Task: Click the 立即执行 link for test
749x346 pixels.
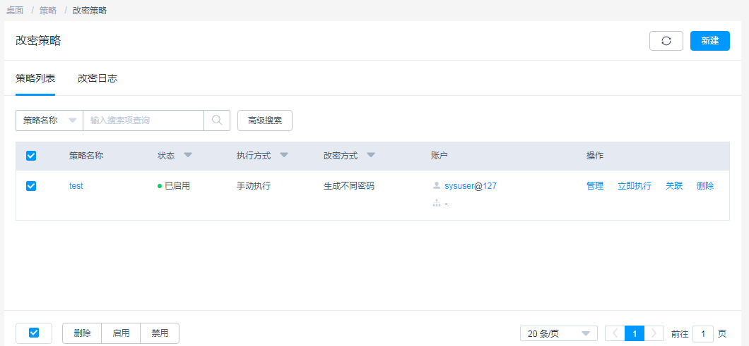Action: pos(635,186)
